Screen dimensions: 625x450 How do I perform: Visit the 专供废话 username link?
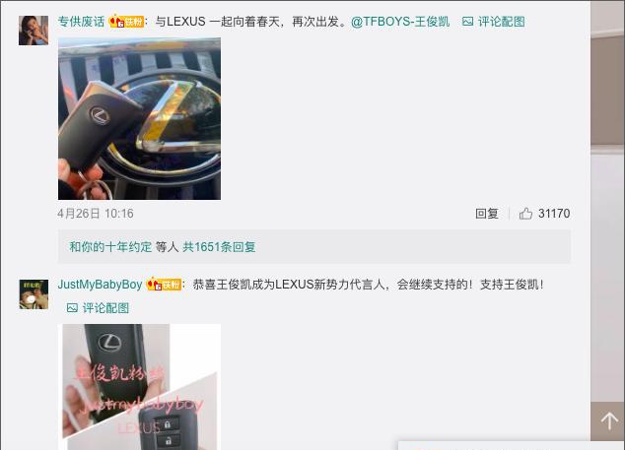point(81,22)
